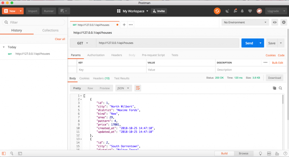Switch response view to Preview
The height and width of the screenshot is (157, 289).
click(105, 88)
